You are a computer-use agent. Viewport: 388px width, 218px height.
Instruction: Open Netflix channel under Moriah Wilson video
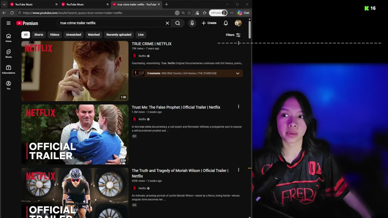tap(142, 188)
